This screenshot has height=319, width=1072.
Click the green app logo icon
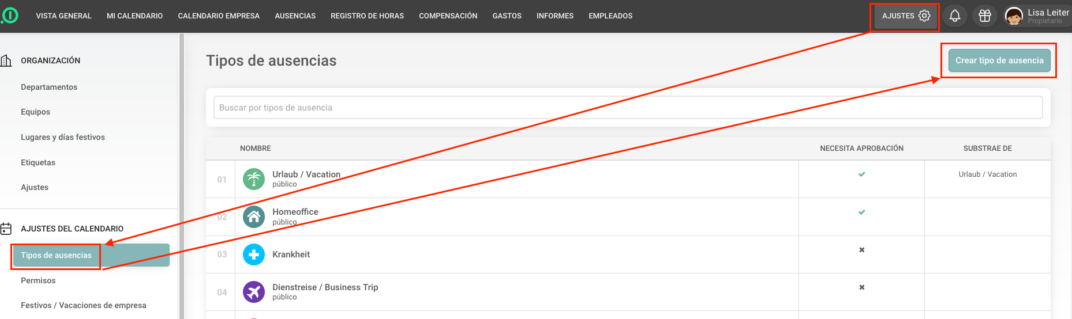click(10, 16)
